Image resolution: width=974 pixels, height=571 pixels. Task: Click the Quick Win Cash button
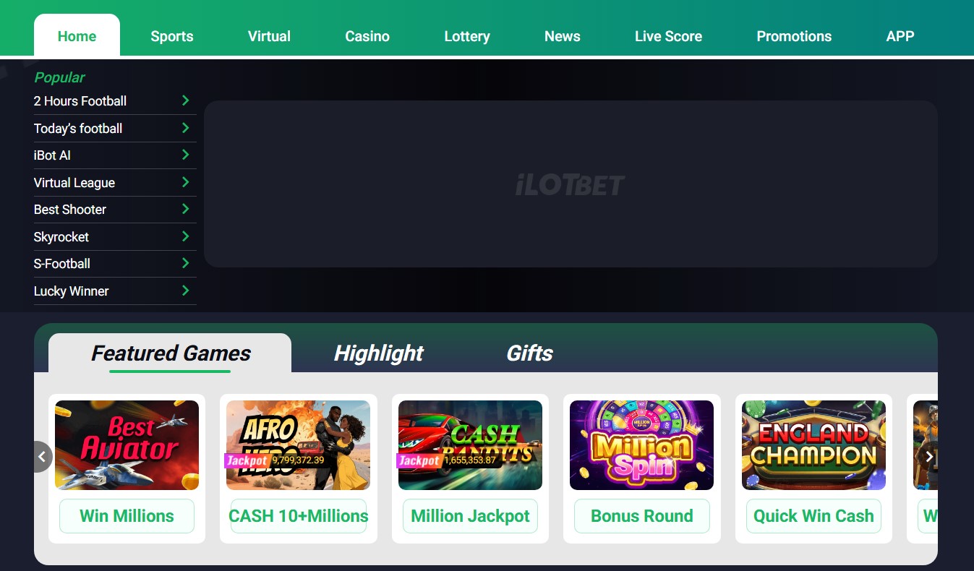(813, 516)
